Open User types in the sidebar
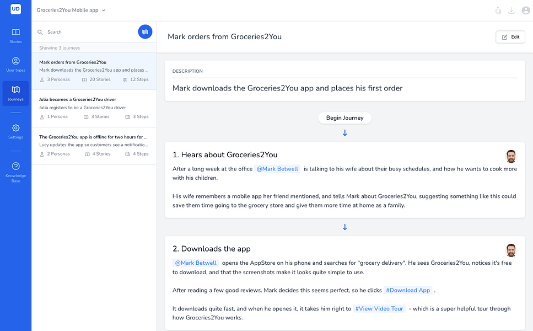The width and height of the screenshot is (533, 331). pyautogui.click(x=15, y=65)
